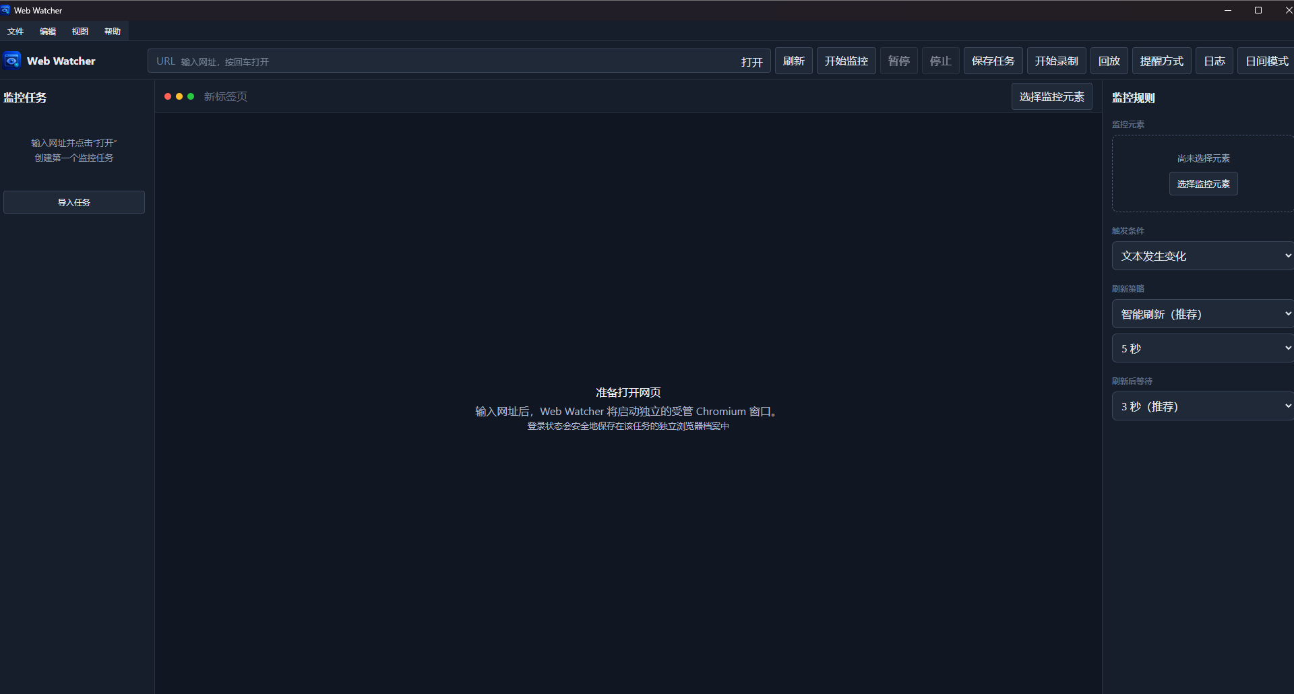Open the 文件 menu
This screenshot has width=1294, height=694.
click(x=16, y=32)
